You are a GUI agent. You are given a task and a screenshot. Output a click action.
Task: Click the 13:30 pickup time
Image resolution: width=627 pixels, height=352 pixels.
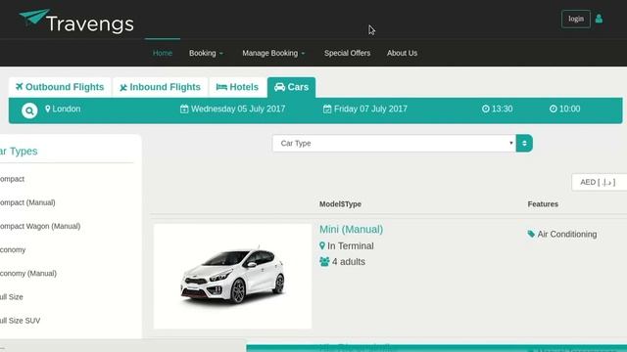click(503, 109)
